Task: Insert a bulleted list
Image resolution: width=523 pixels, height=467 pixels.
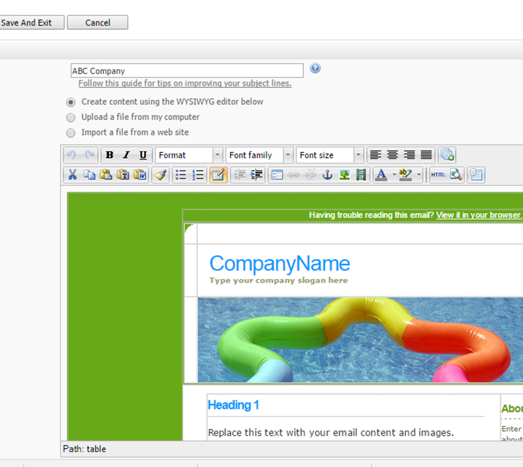Action: pos(181,174)
